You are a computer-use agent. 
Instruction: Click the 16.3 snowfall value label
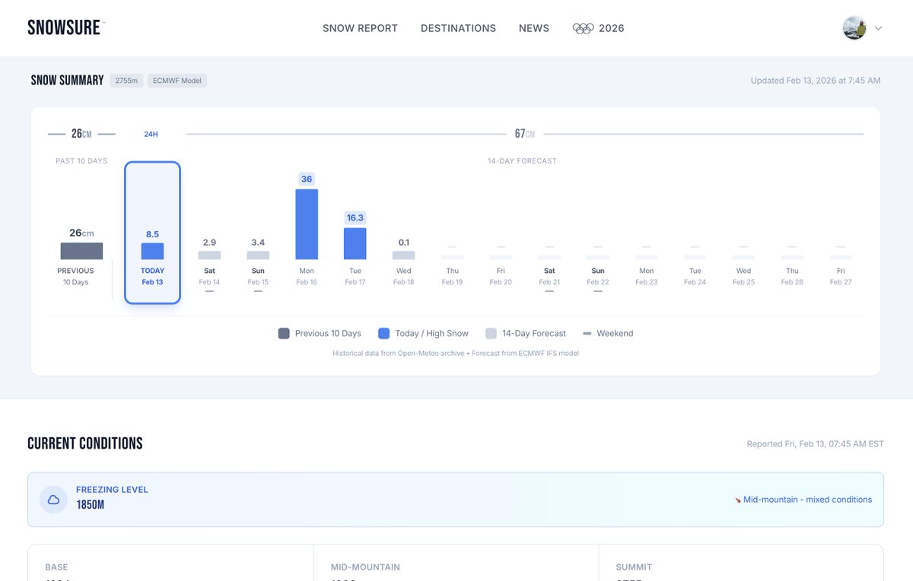point(355,217)
